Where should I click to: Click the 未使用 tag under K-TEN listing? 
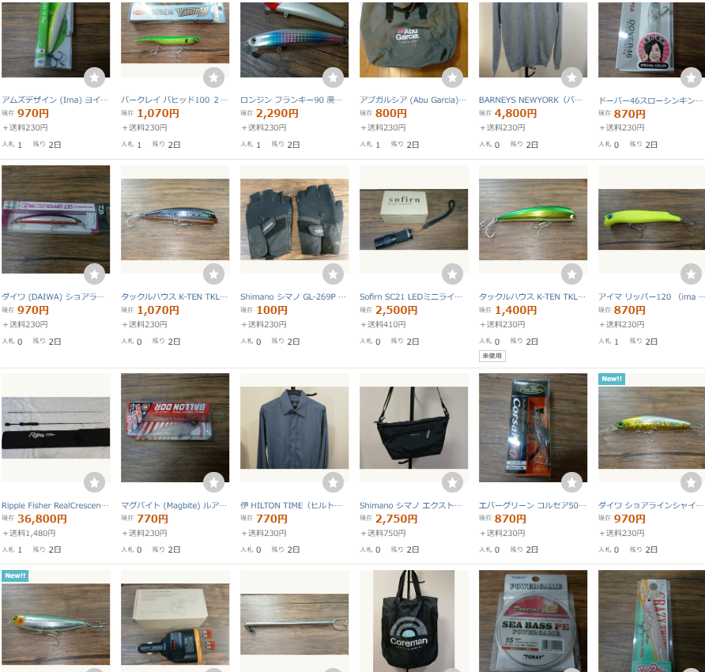pos(492,356)
